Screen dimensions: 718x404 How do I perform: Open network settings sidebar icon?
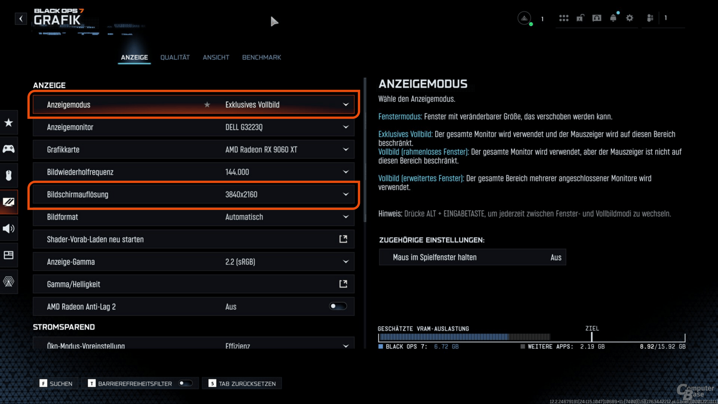[9, 281]
